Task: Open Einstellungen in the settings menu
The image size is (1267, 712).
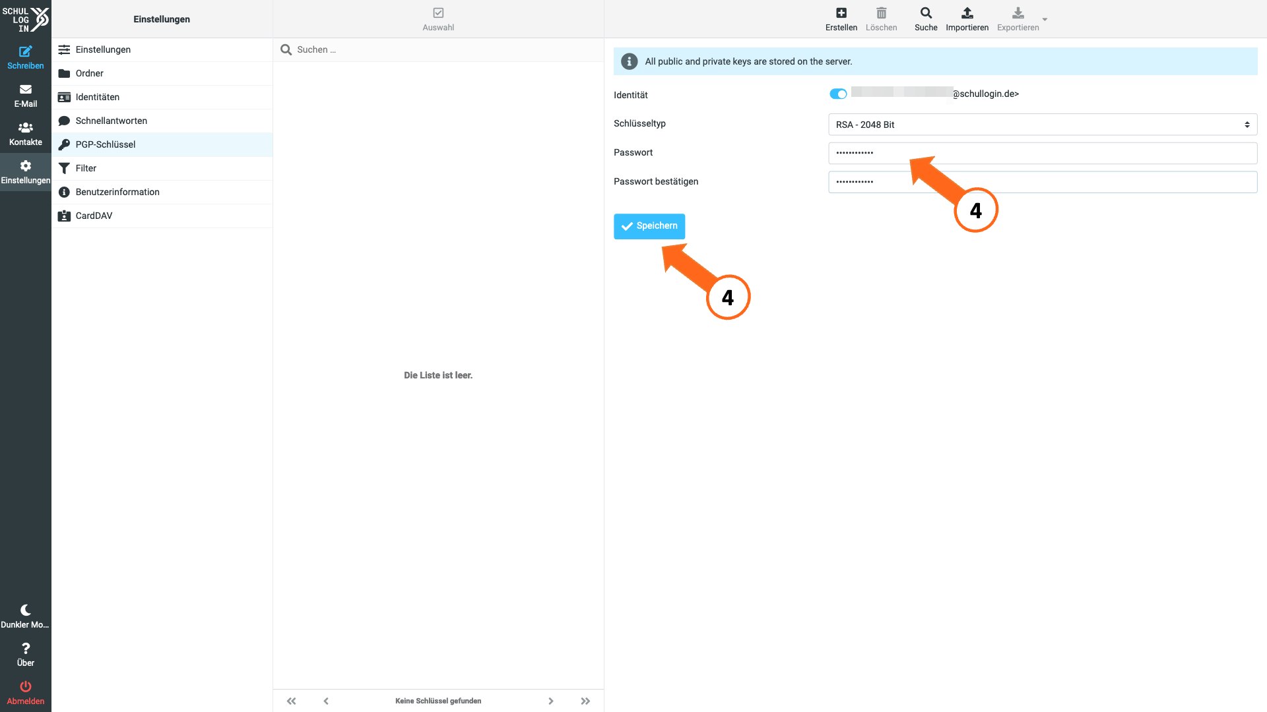Action: 162,49
